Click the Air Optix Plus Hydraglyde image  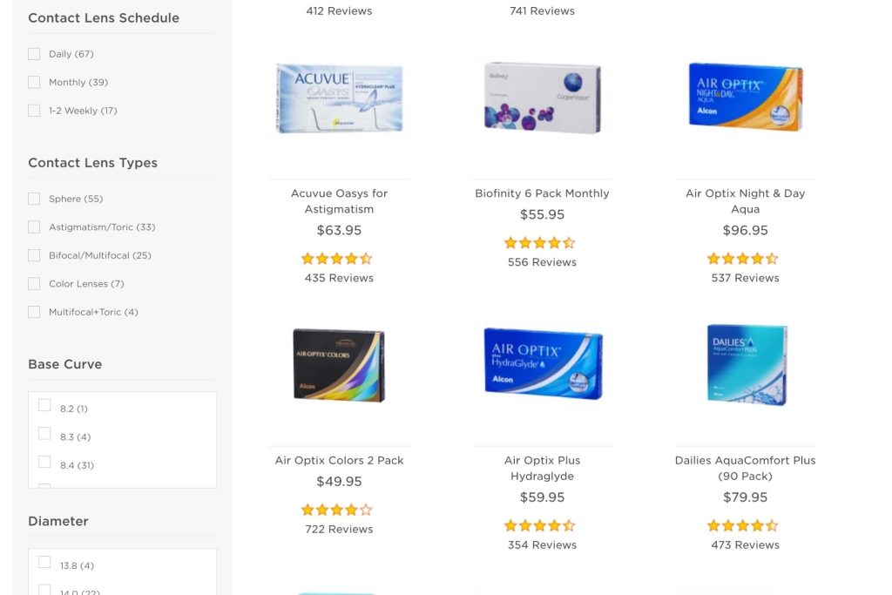click(542, 363)
